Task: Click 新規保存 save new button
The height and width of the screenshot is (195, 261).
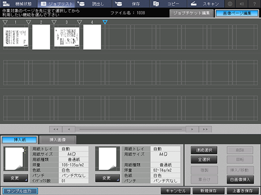Action: click(208, 191)
